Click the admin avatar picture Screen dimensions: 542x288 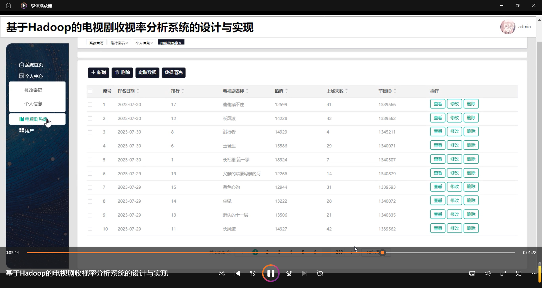pos(508,27)
